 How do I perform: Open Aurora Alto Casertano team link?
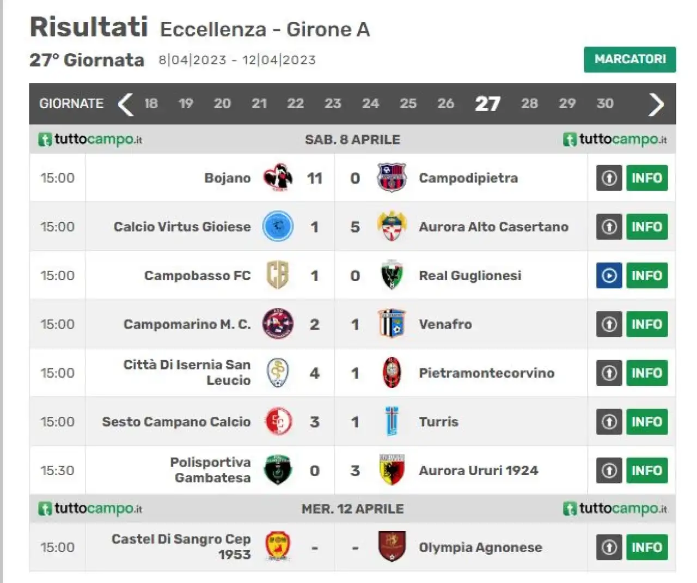point(493,227)
